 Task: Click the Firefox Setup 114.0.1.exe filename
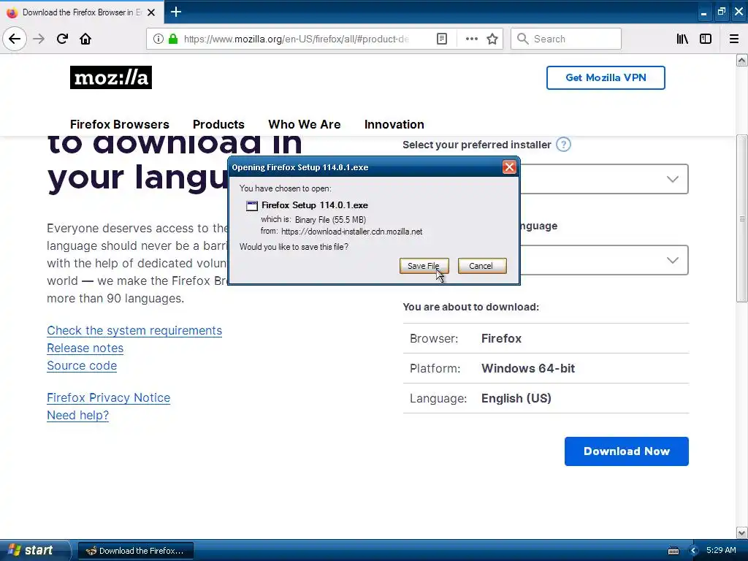[314, 205]
